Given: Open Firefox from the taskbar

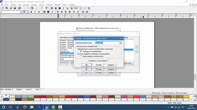Looking at the screenshot, I should click(x=25, y=107).
